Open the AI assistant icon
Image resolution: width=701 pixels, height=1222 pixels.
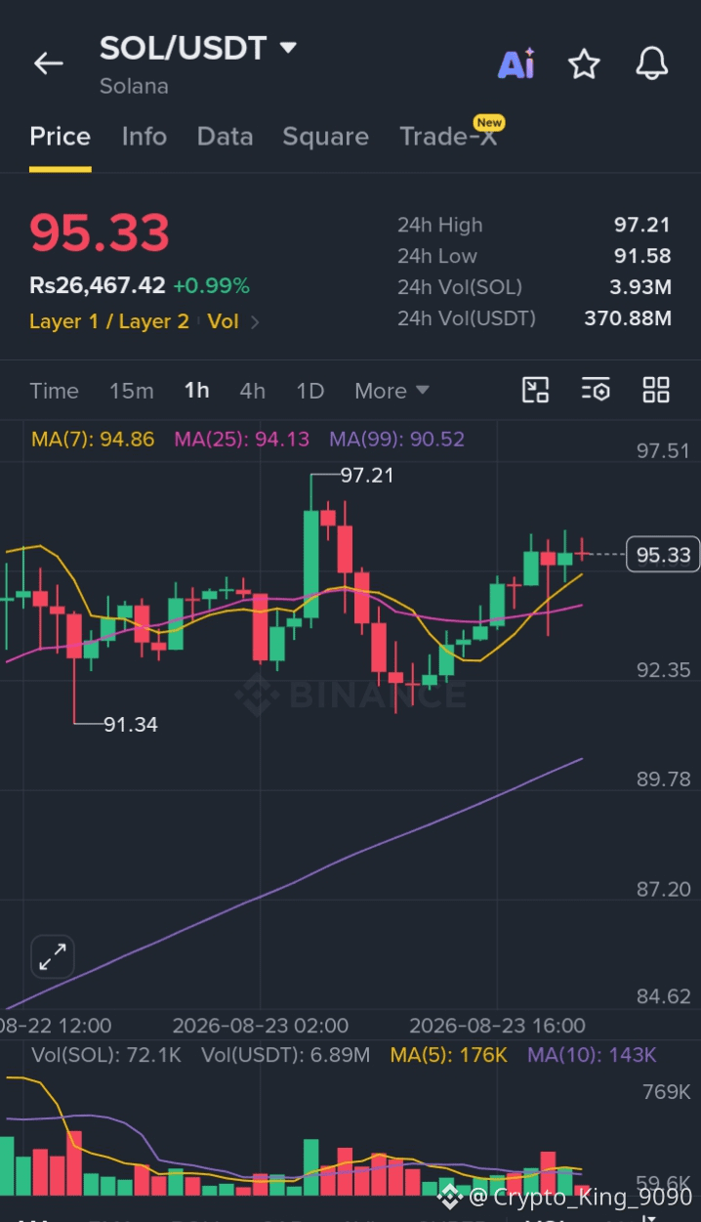515,64
